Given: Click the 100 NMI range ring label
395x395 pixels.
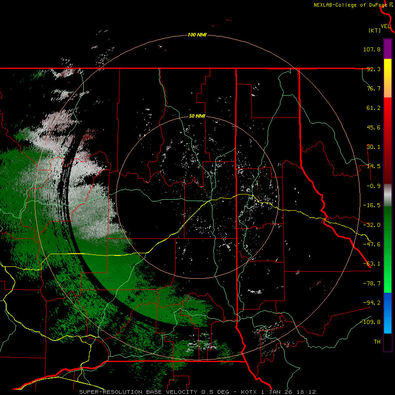Looking at the screenshot, I should click(x=197, y=35).
